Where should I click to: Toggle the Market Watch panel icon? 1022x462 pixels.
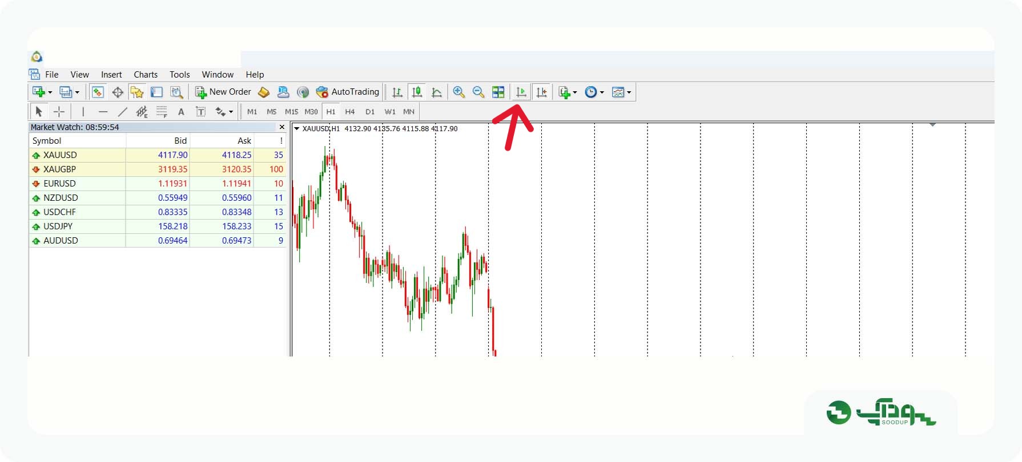point(98,92)
